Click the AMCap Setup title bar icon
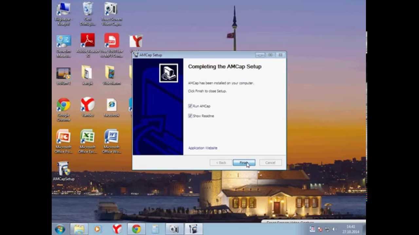 click(x=136, y=55)
